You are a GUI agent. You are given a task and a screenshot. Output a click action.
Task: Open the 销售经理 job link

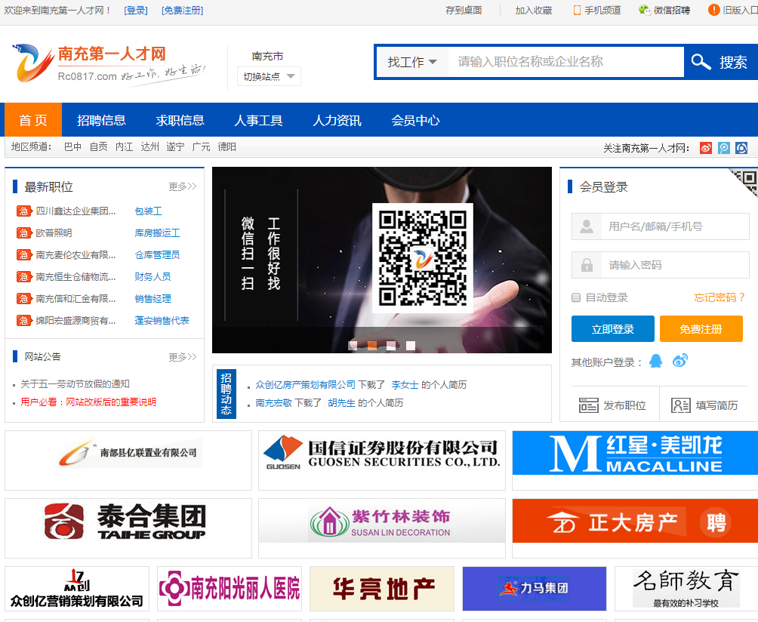(153, 299)
